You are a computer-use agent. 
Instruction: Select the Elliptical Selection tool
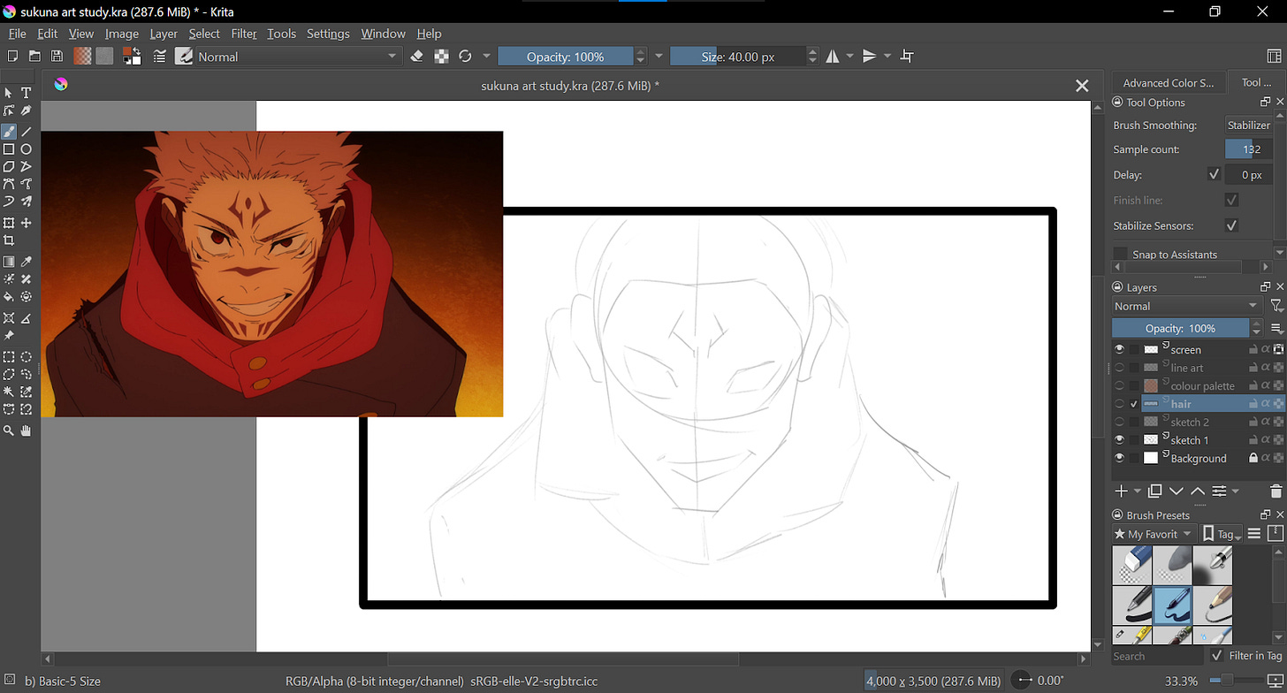27,357
